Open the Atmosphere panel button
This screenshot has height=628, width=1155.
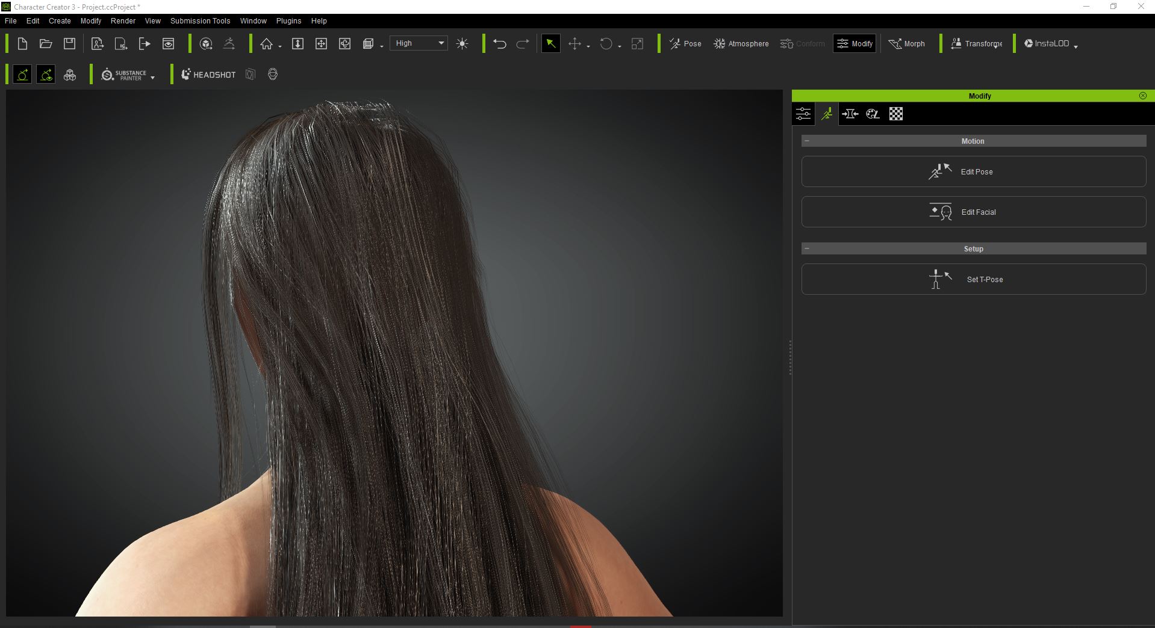[x=741, y=43]
